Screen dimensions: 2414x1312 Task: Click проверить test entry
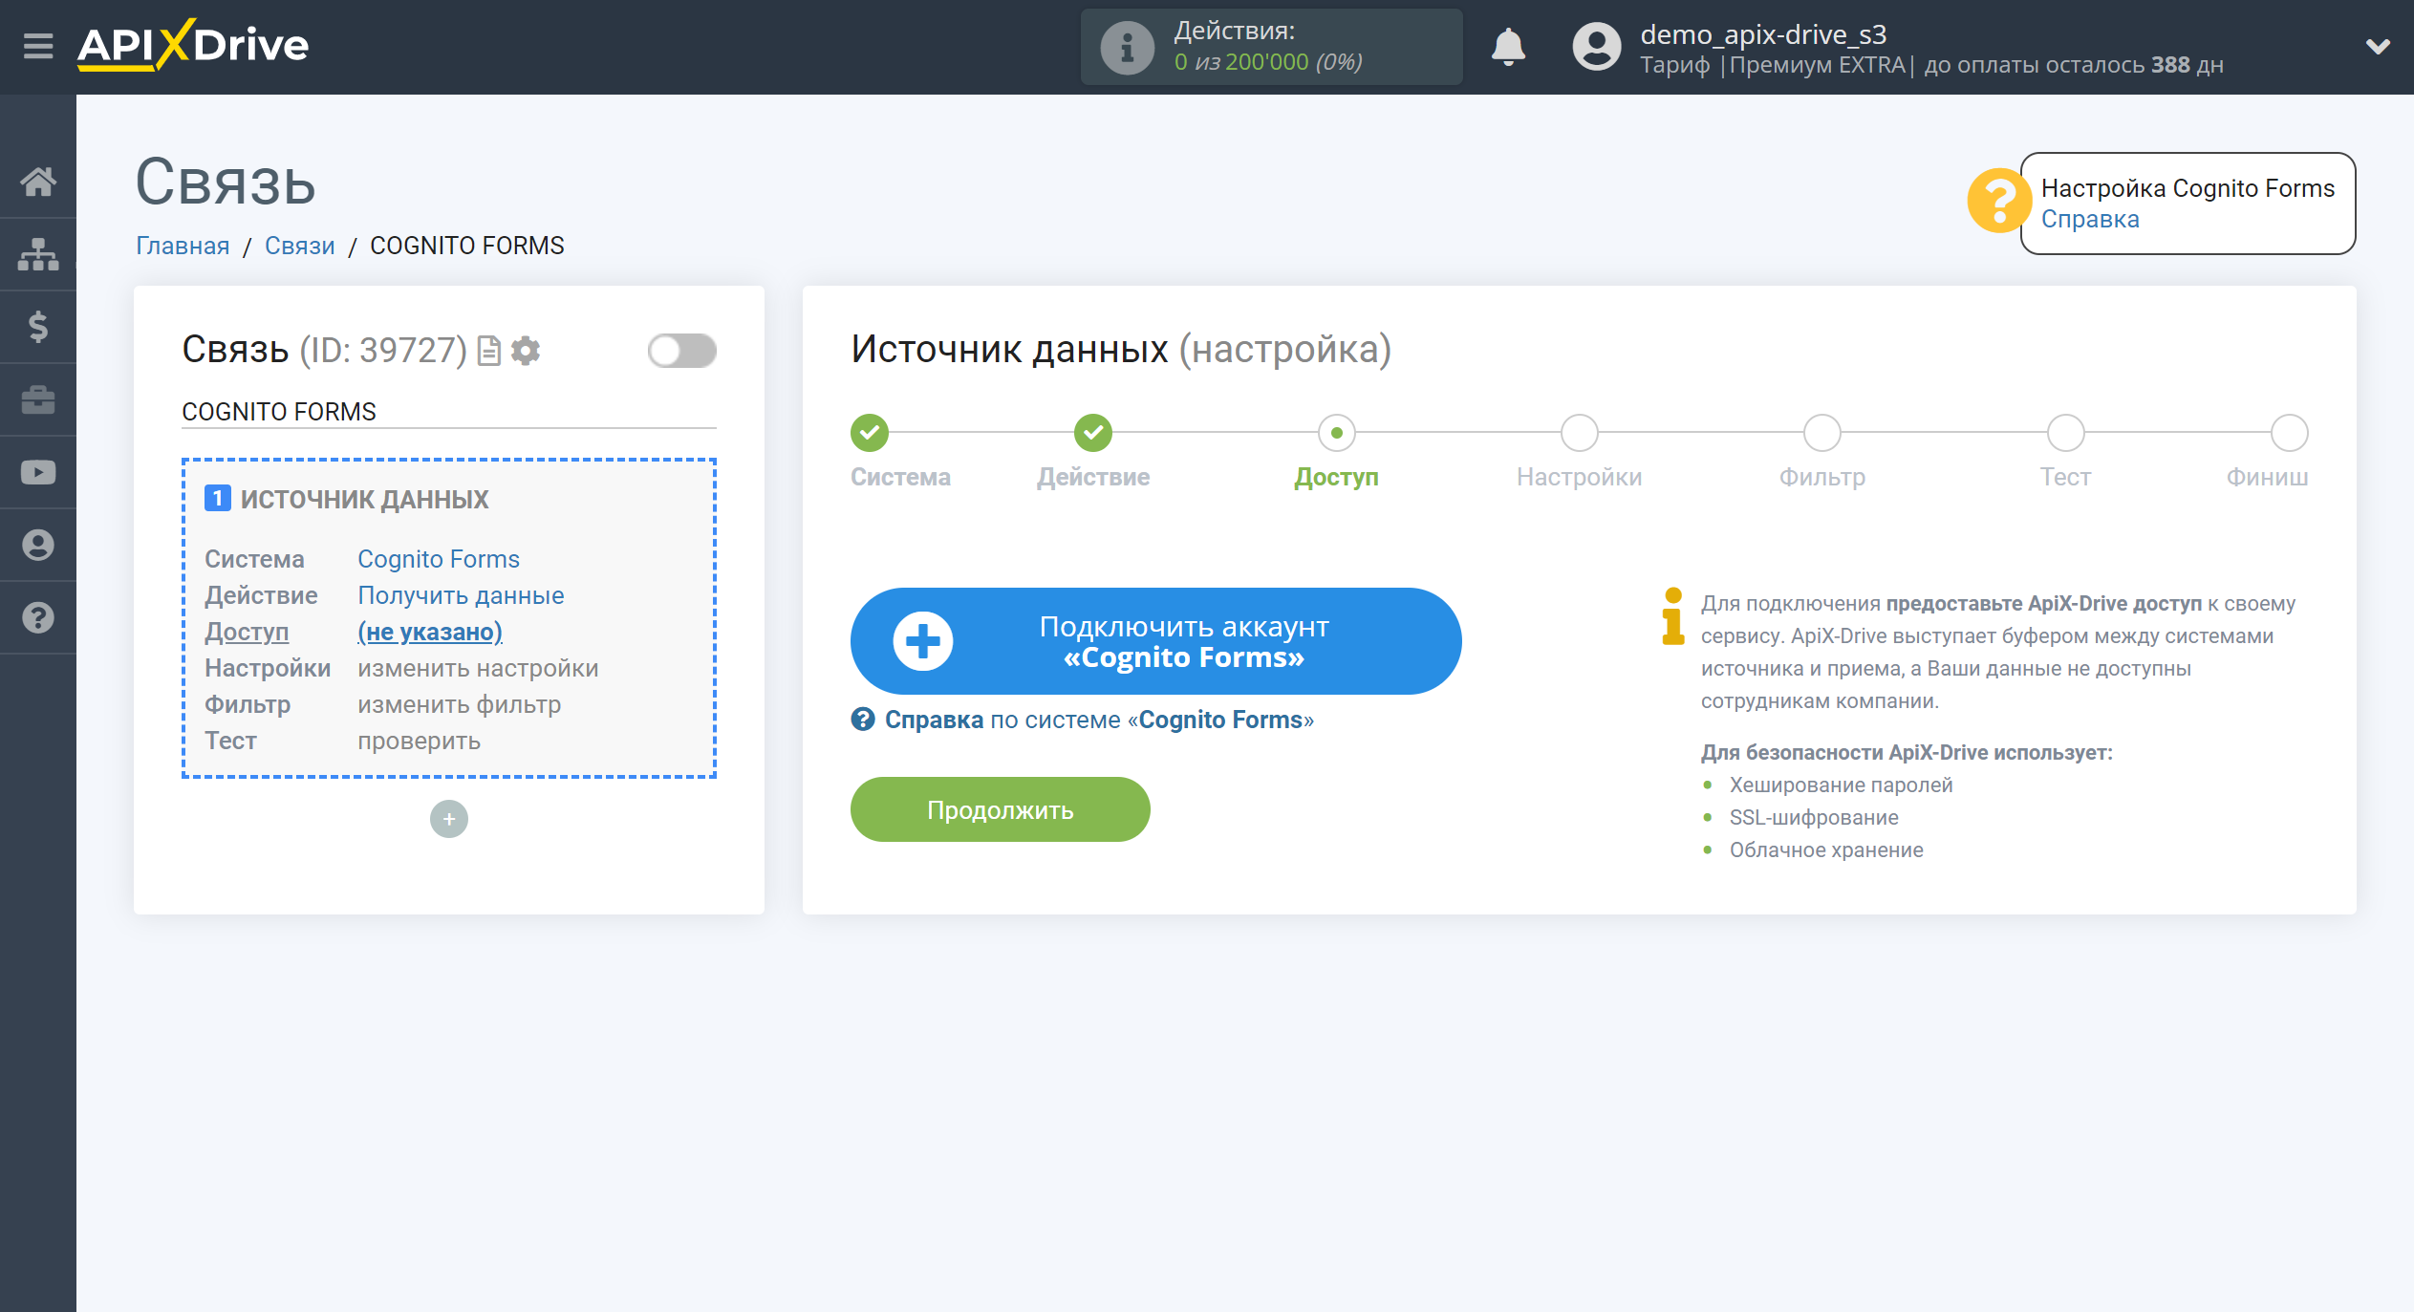pos(420,741)
